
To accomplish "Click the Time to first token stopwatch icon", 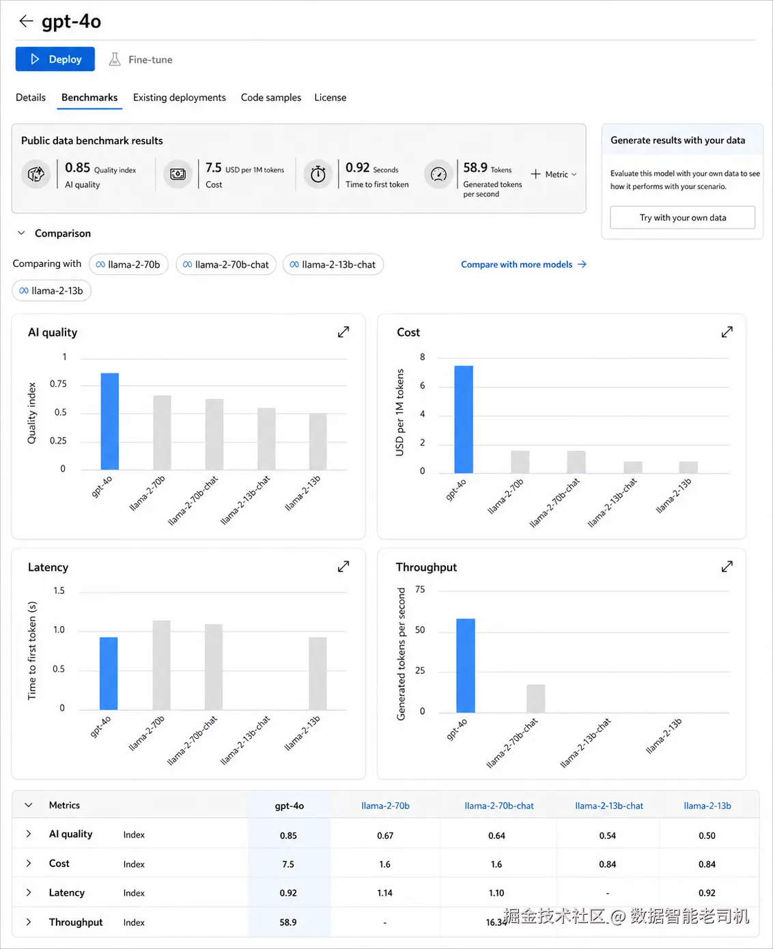I will (318, 175).
